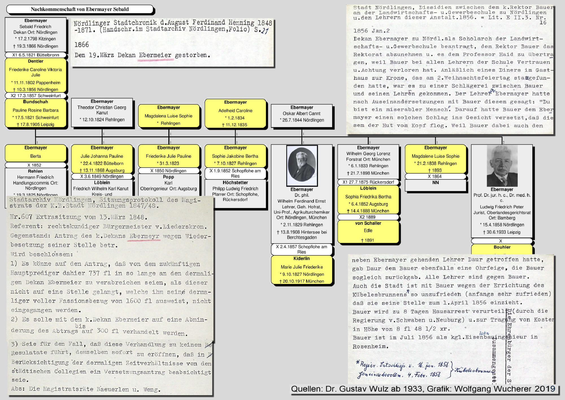Select the Löblein Sophia Friedrika Bertha box
This screenshot has height=400, width=565.
pyautogui.click(x=368, y=200)
